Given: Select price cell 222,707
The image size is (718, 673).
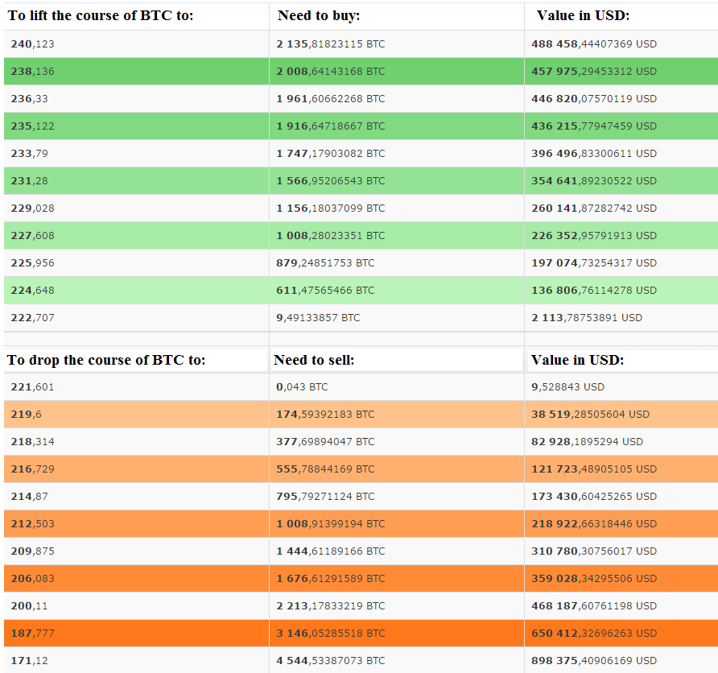Looking at the screenshot, I should 32,318.
